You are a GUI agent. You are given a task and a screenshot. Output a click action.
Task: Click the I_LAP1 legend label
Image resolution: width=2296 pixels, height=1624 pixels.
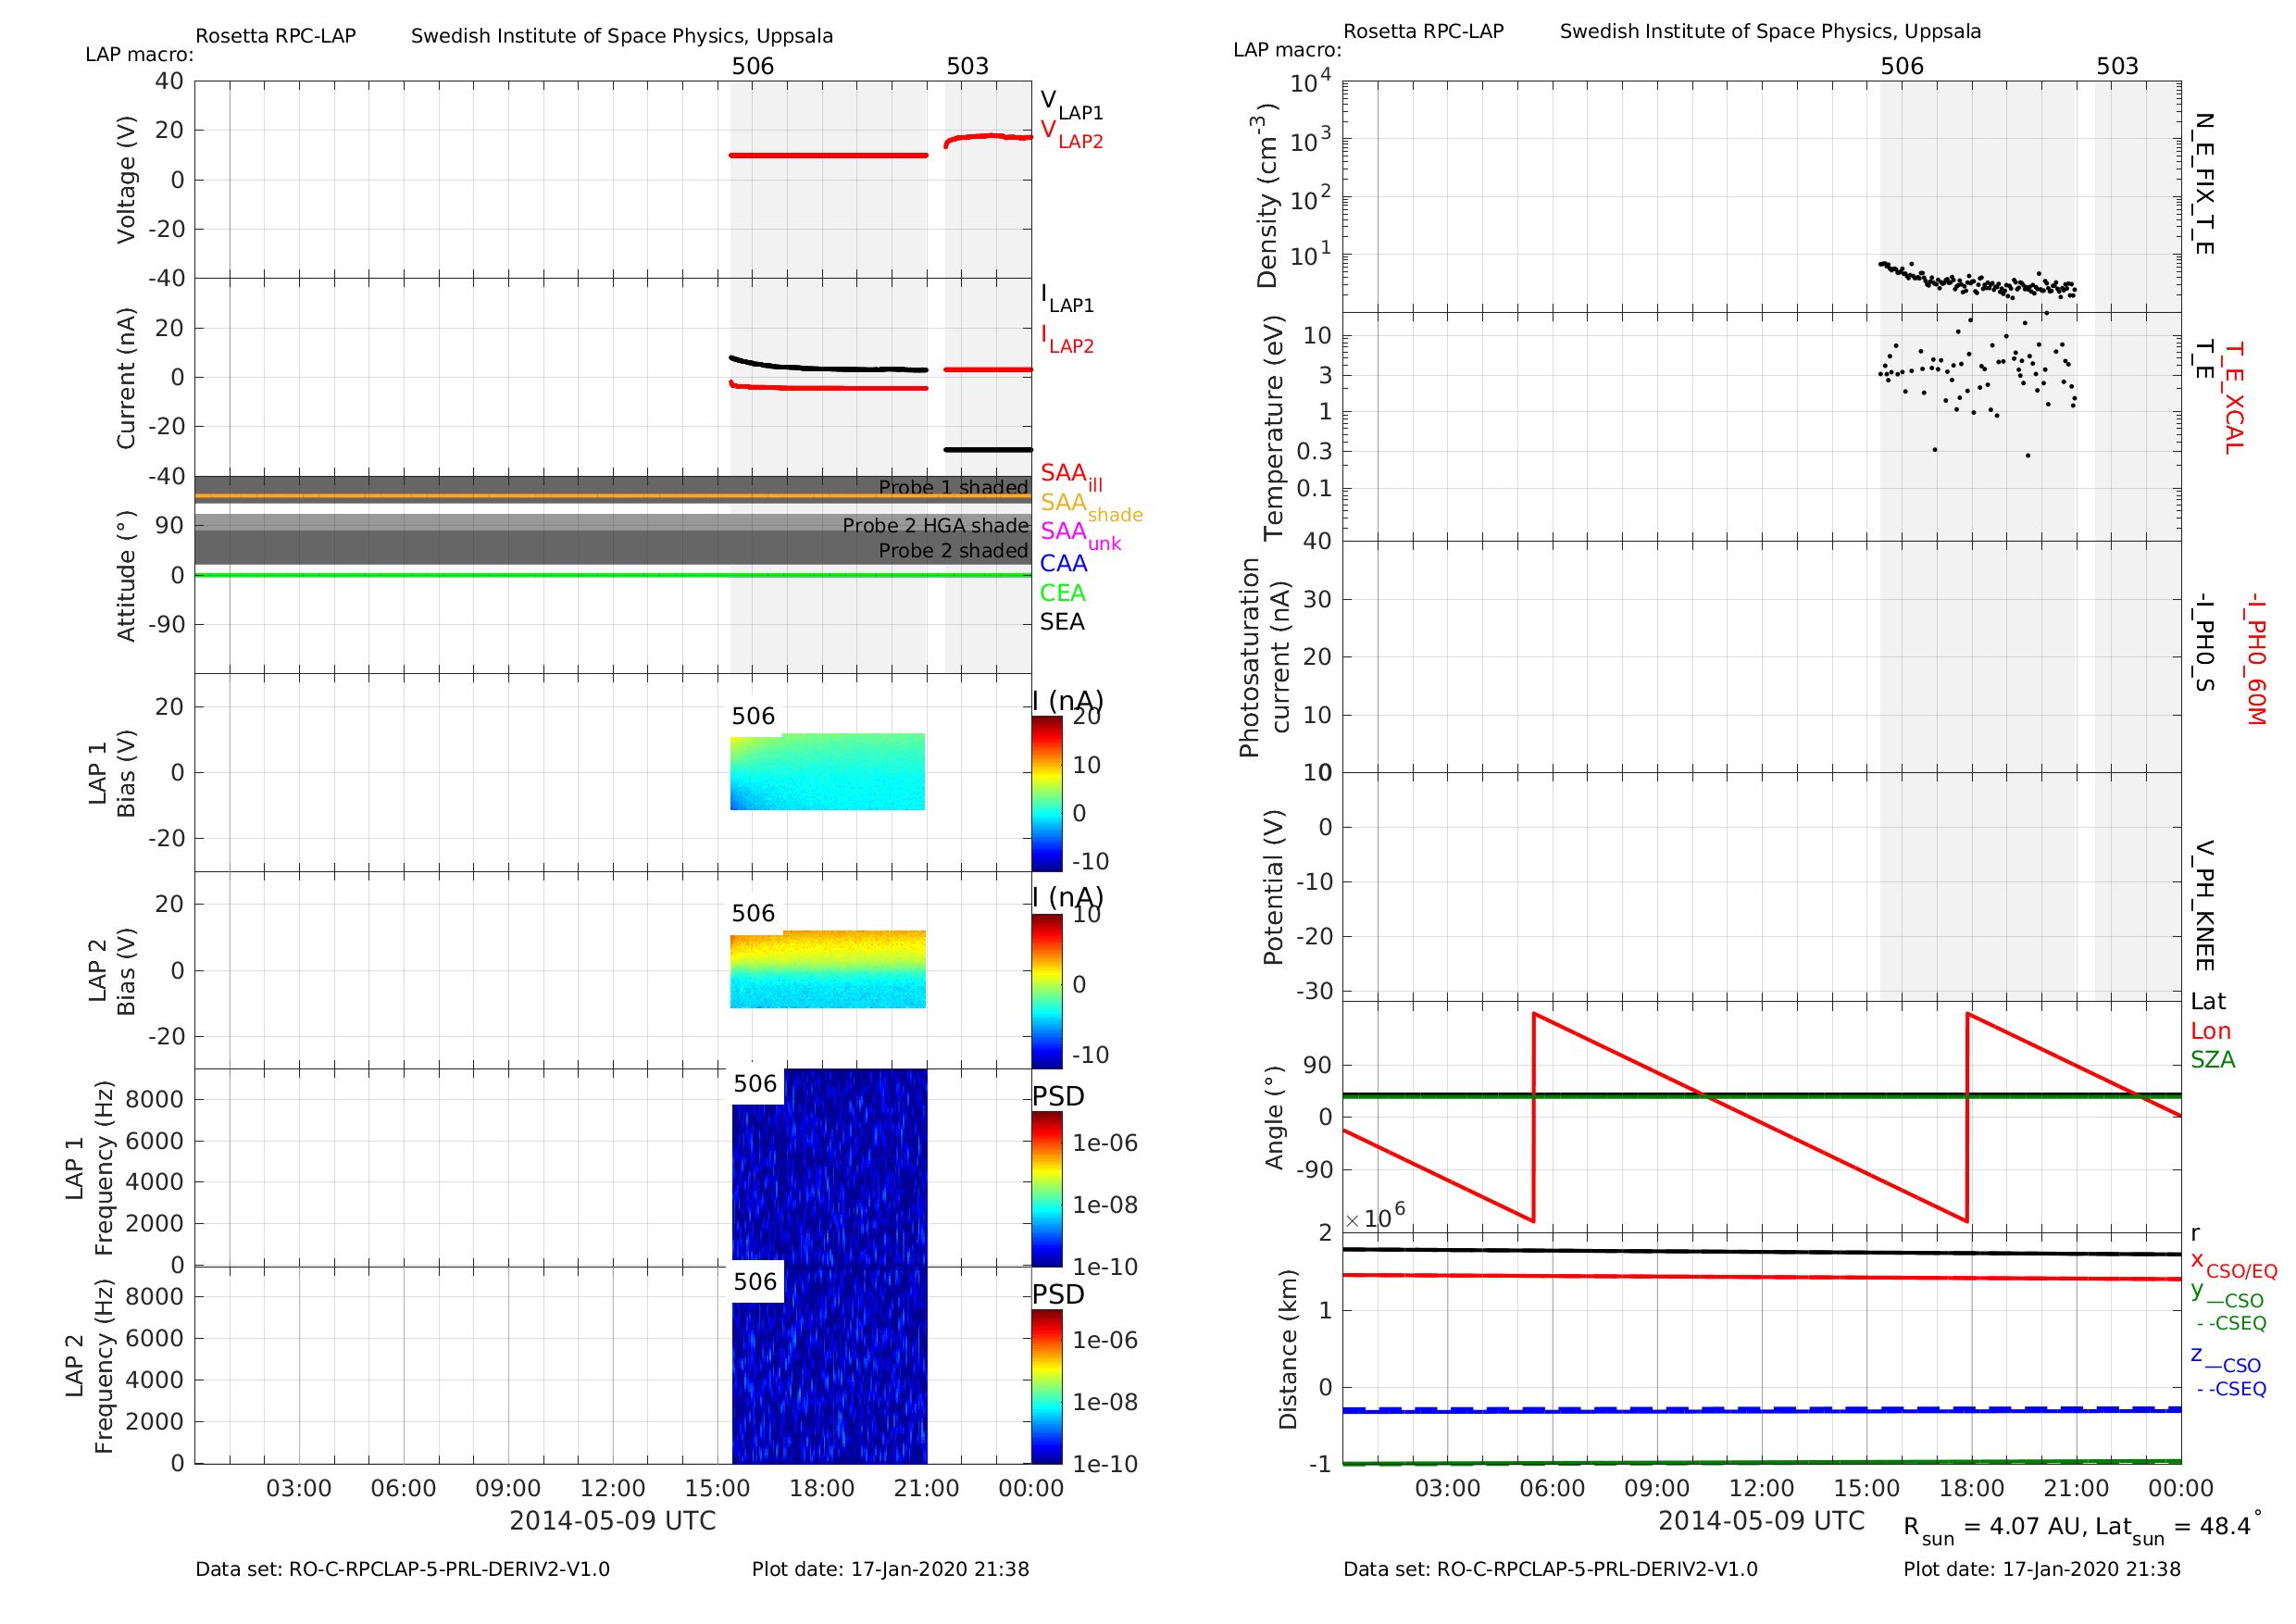(x=1067, y=298)
